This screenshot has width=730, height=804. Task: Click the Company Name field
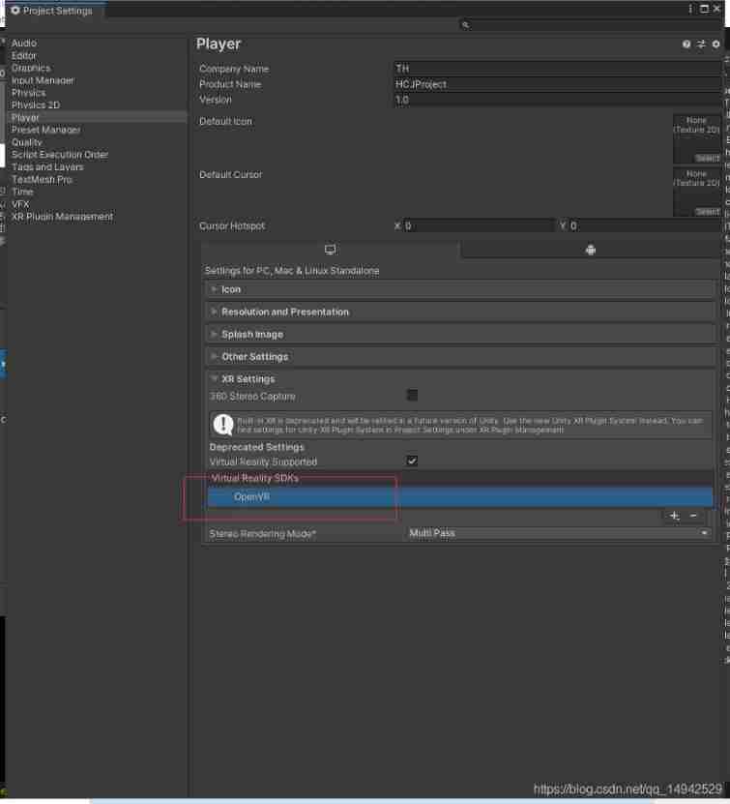coord(557,68)
